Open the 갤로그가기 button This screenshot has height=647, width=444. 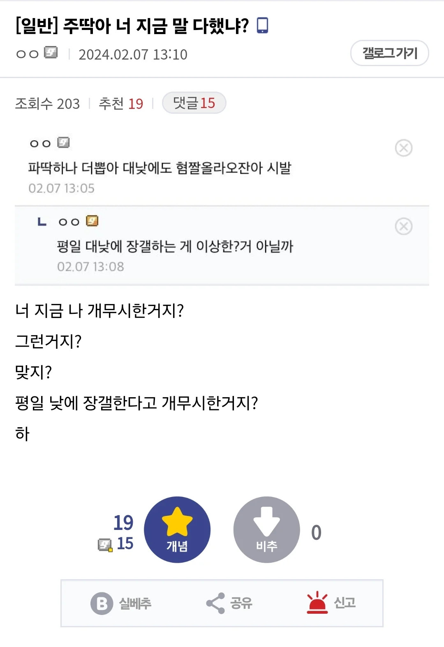(389, 53)
